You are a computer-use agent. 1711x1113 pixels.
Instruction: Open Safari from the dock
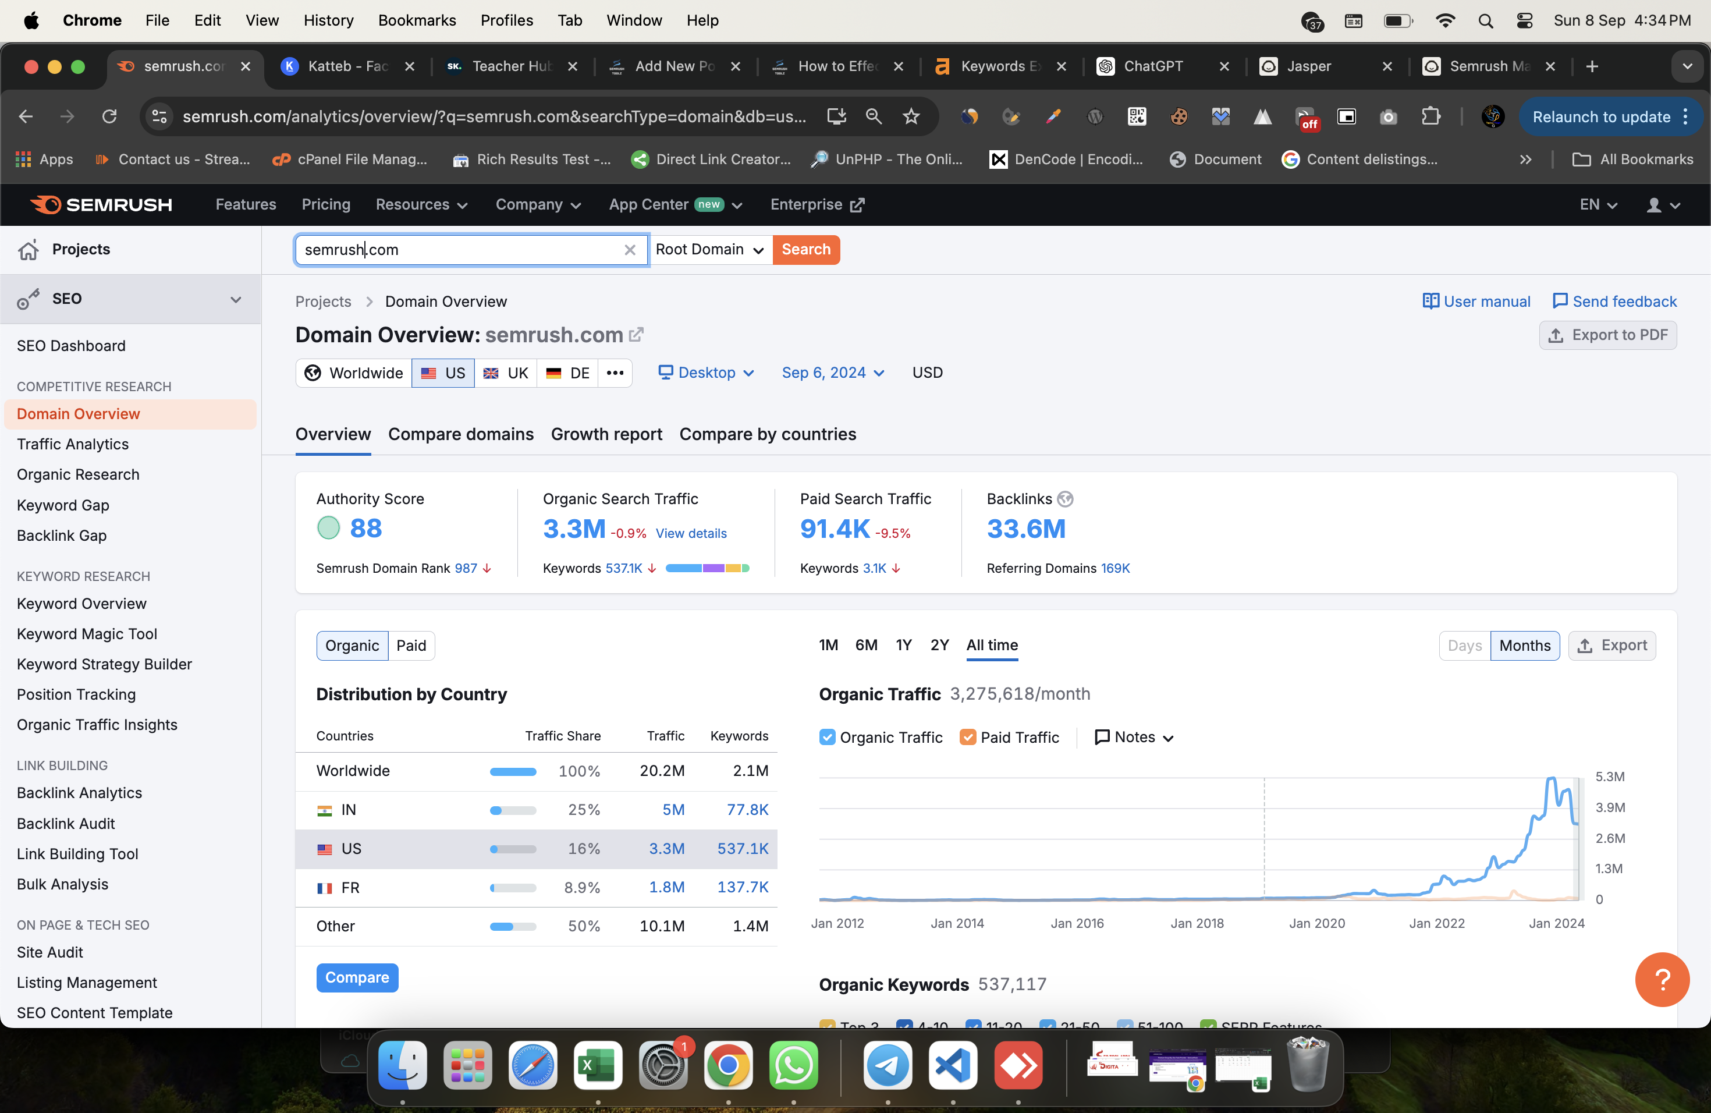click(x=533, y=1065)
